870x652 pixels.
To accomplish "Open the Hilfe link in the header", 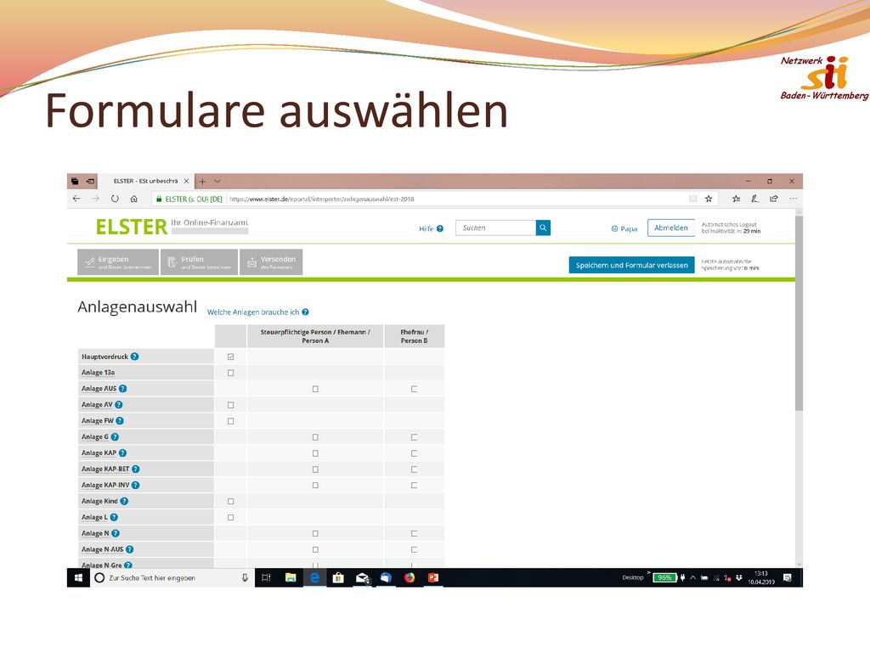I will 431,228.
